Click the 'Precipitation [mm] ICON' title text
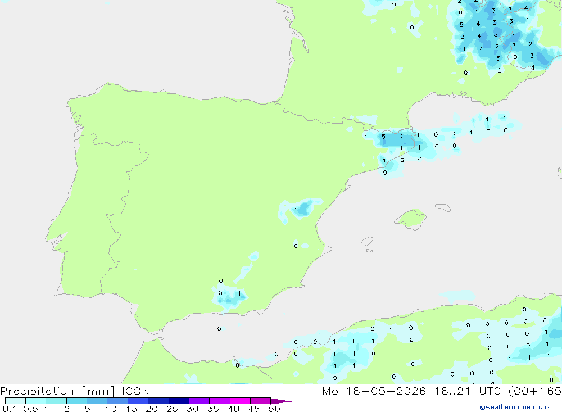 tap(75, 391)
